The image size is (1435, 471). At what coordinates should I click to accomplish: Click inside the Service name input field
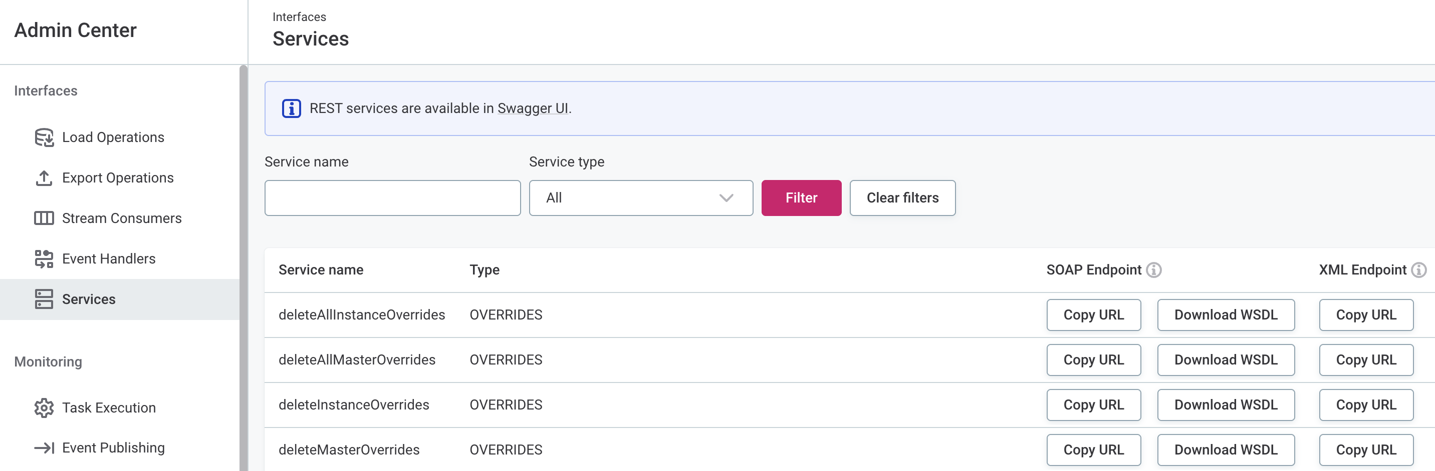coord(392,198)
